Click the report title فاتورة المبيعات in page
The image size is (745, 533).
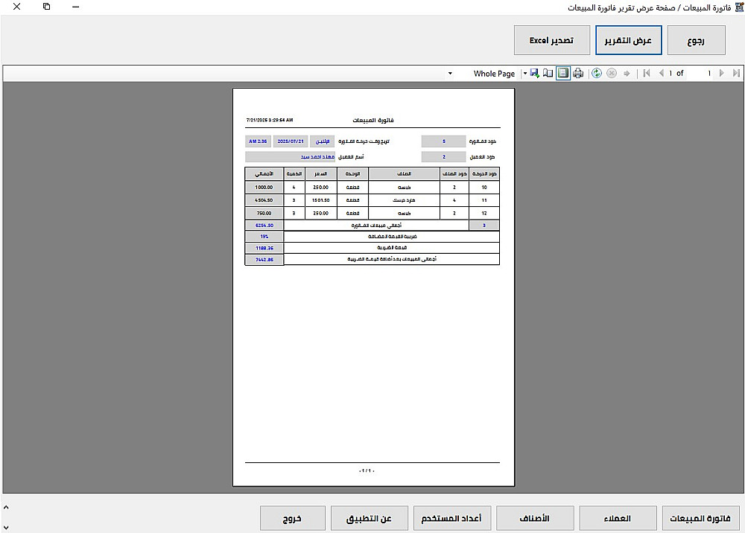pos(373,120)
